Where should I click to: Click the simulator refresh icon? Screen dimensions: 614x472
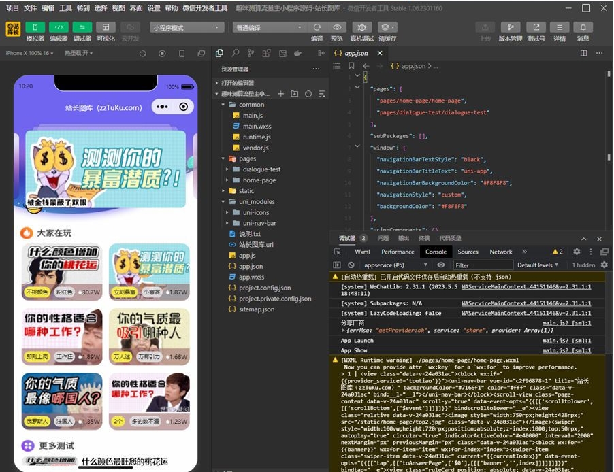point(142,54)
